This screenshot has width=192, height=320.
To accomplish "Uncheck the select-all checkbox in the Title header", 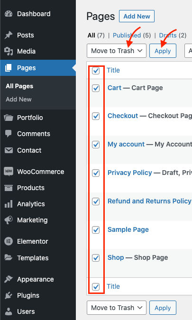I will pos(96,71).
